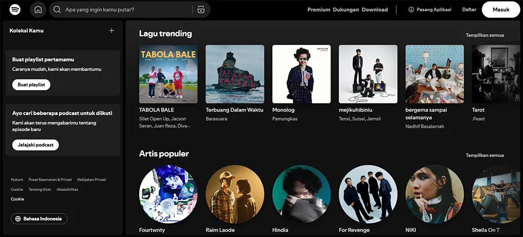Image resolution: width=523 pixels, height=237 pixels.
Task: Click the Koleksi Kamu heading
Action: [26, 31]
